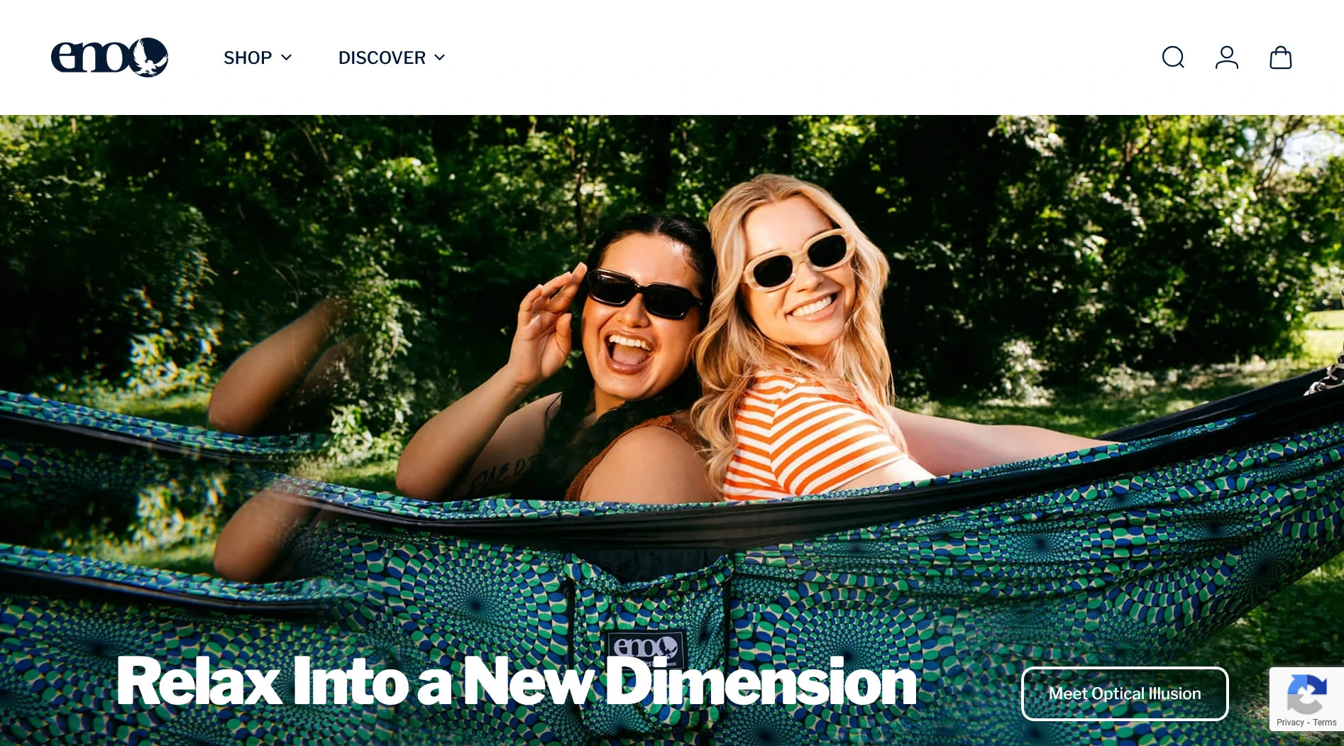Open the reCAPTCHA Terms link
The image size is (1344, 746).
1325,723
